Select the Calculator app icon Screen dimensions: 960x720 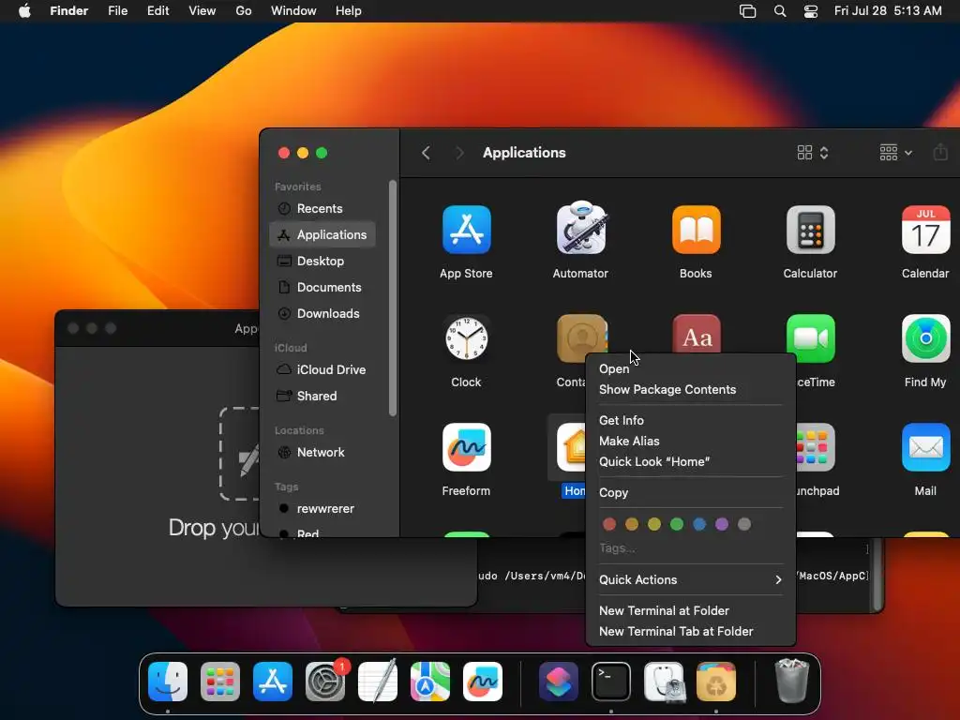point(811,230)
